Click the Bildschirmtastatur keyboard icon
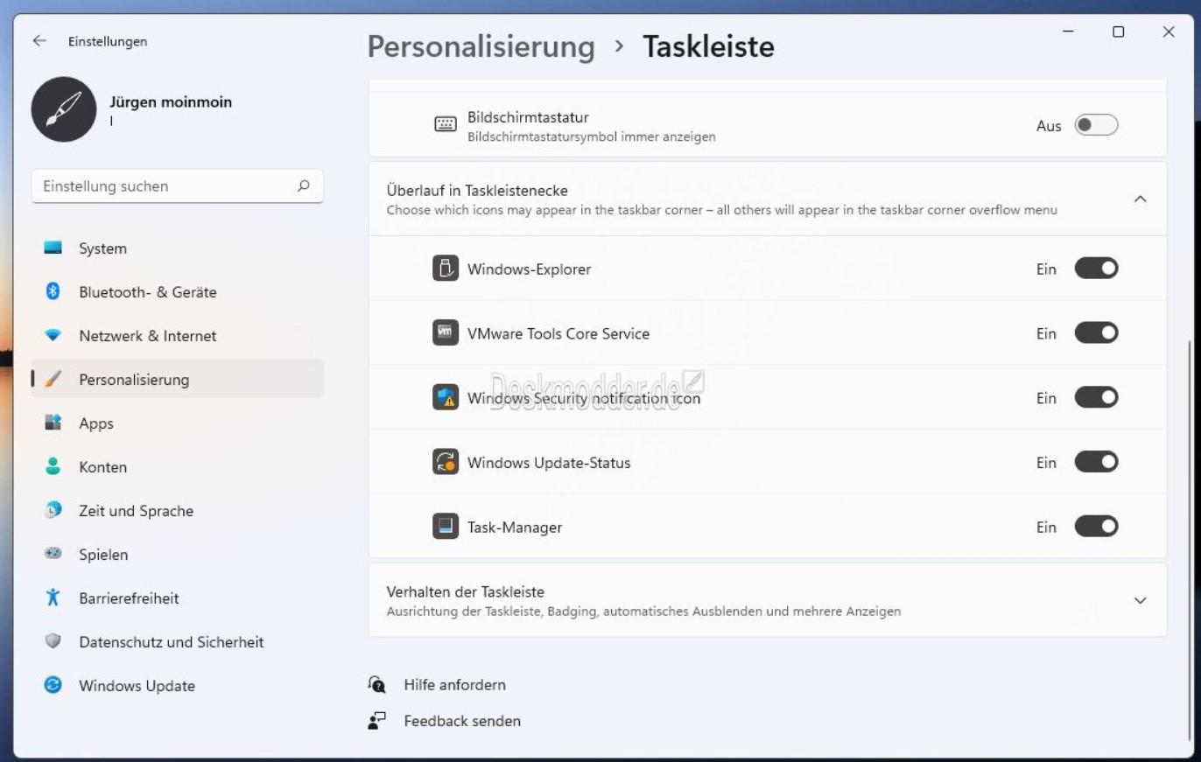 pos(446,125)
